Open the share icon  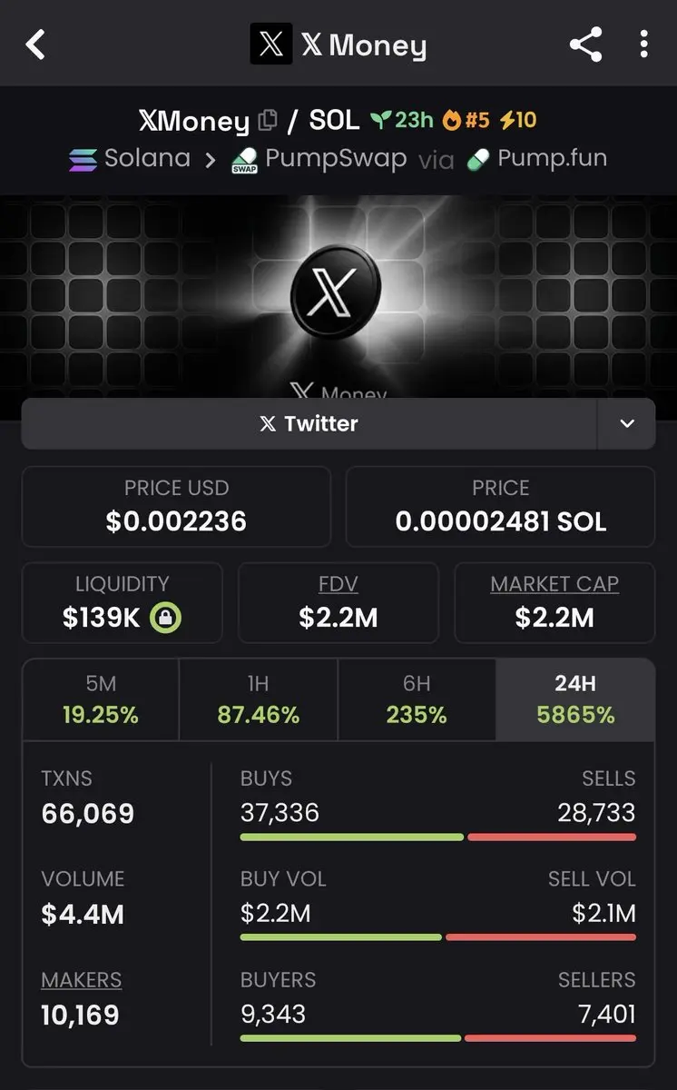pos(585,45)
